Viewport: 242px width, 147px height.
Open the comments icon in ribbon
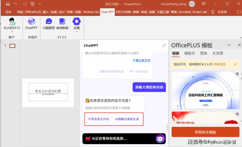point(239,12)
